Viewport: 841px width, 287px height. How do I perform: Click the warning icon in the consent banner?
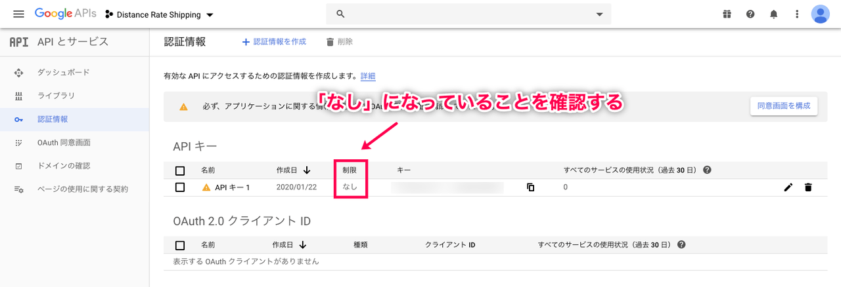(x=183, y=106)
